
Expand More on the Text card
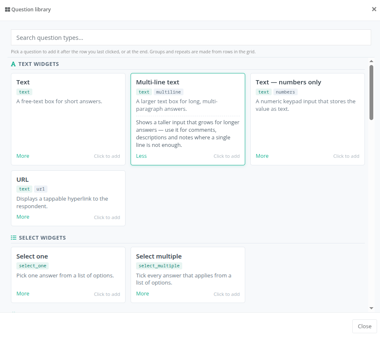tap(23, 156)
